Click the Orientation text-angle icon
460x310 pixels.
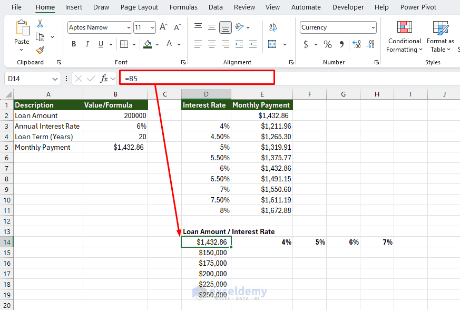[x=239, y=27]
